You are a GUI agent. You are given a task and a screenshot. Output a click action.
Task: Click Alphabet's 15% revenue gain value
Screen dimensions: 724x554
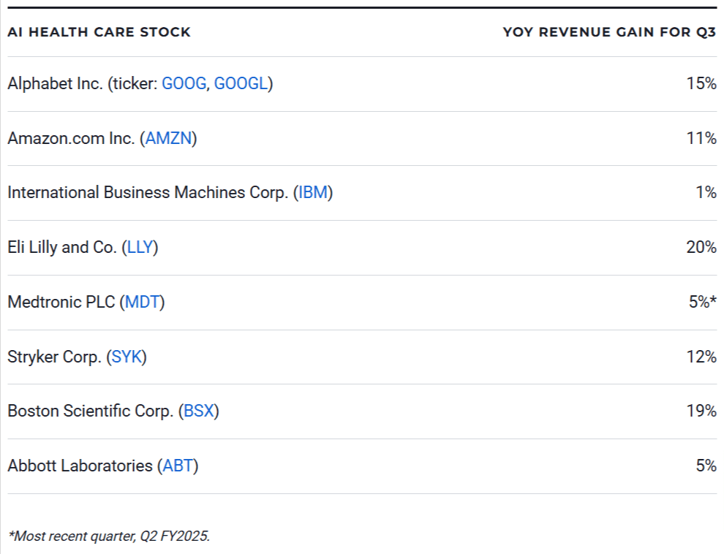click(x=701, y=83)
